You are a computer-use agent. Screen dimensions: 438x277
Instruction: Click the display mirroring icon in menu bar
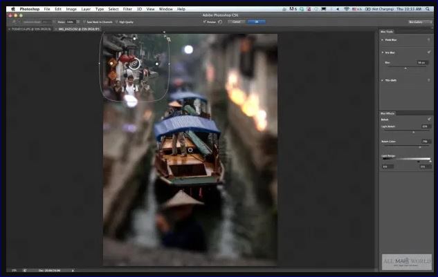(323, 9)
